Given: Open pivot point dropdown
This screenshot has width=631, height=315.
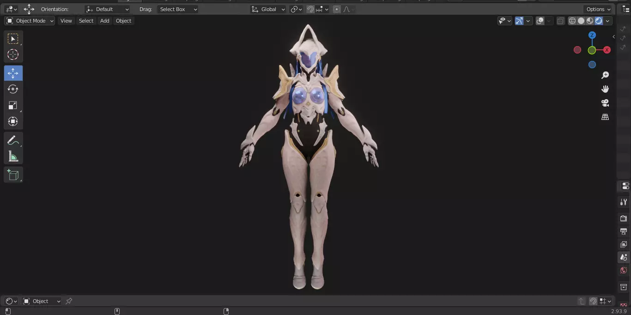Looking at the screenshot, I should coord(296,9).
